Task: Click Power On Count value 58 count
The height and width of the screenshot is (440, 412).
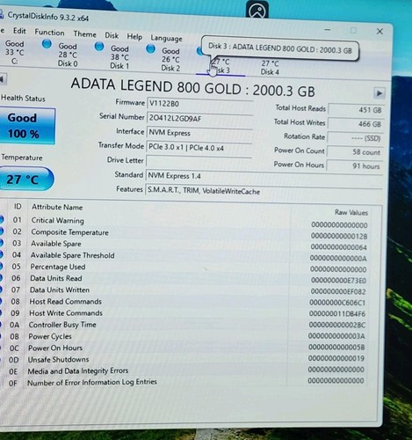Action: [355, 152]
